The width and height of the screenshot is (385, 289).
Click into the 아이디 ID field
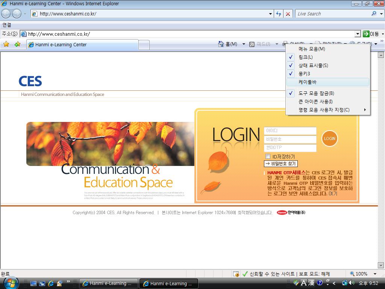pyautogui.click(x=290, y=131)
